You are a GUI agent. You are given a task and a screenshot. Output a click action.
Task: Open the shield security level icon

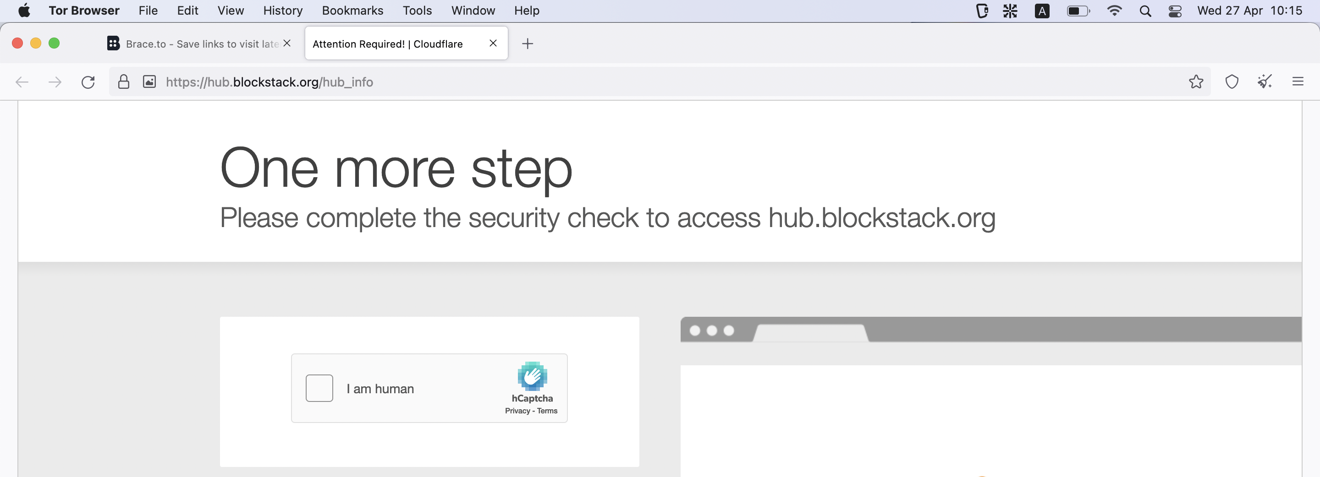[1232, 81]
